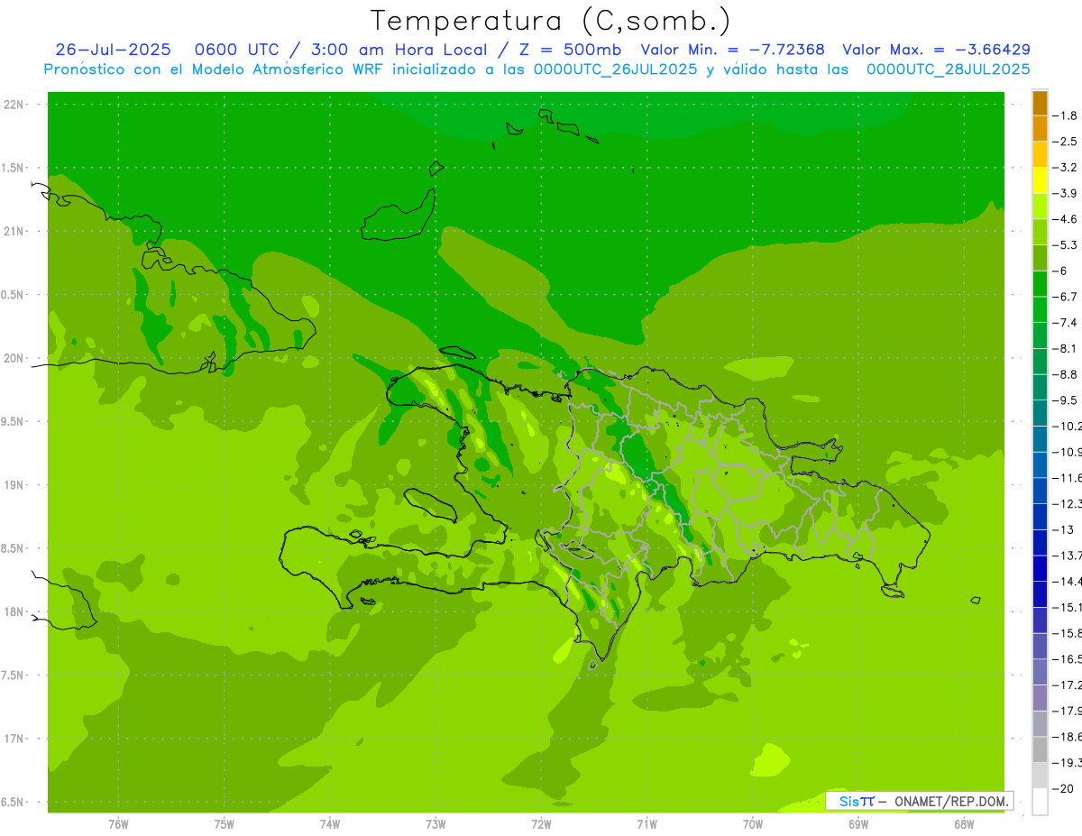This screenshot has width=1082, height=836.
Task: Click the '76W' longitude label
Action: (x=118, y=825)
